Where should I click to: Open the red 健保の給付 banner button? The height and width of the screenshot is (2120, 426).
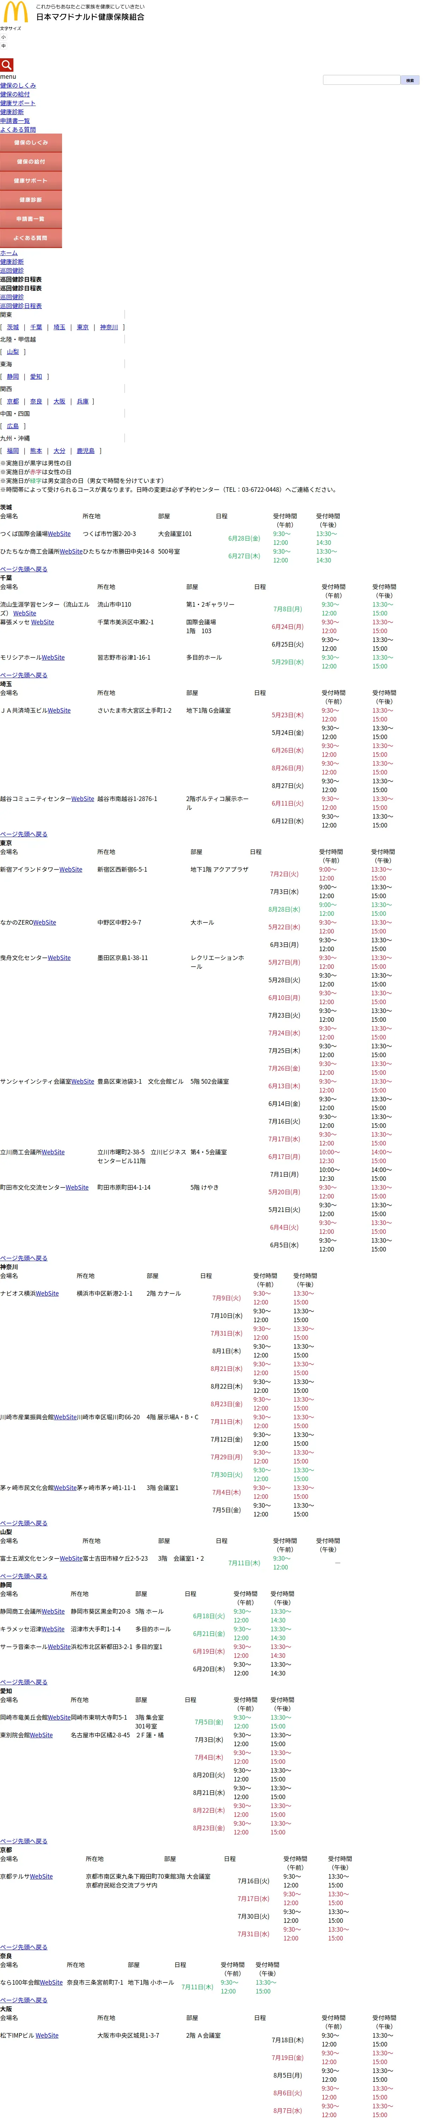tap(30, 162)
